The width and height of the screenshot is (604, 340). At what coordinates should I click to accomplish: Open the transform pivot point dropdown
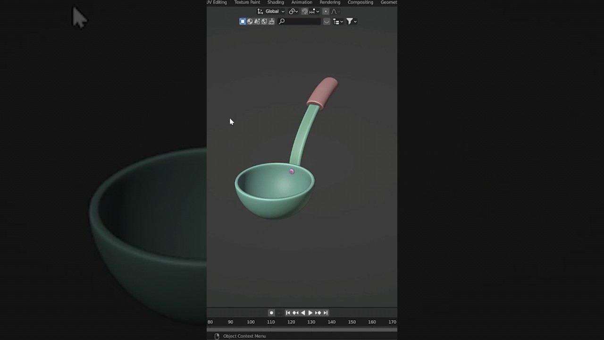pos(293,11)
